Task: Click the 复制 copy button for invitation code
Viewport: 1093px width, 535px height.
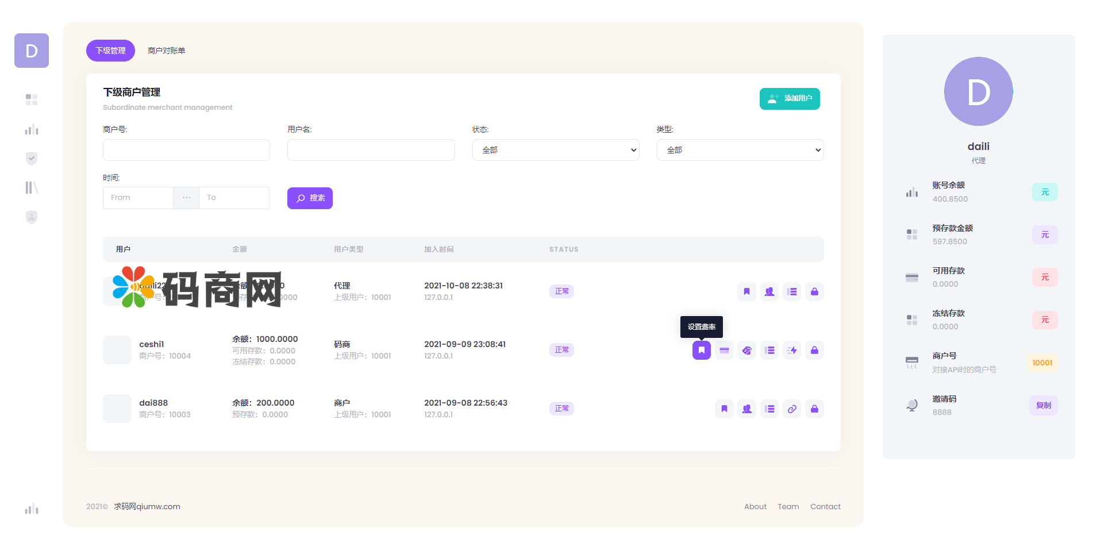Action: pos(1043,405)
